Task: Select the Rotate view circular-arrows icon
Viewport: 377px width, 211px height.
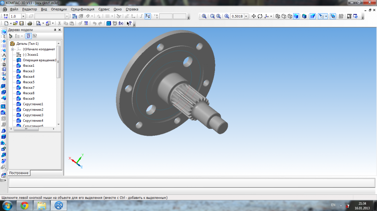Action: (x=260, y=16)
